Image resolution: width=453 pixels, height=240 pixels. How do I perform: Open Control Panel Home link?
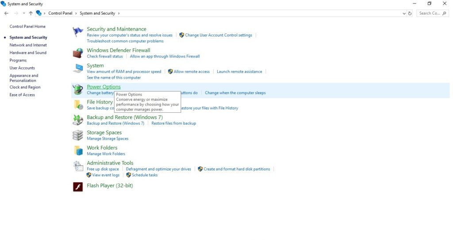[x=27, y=27]
